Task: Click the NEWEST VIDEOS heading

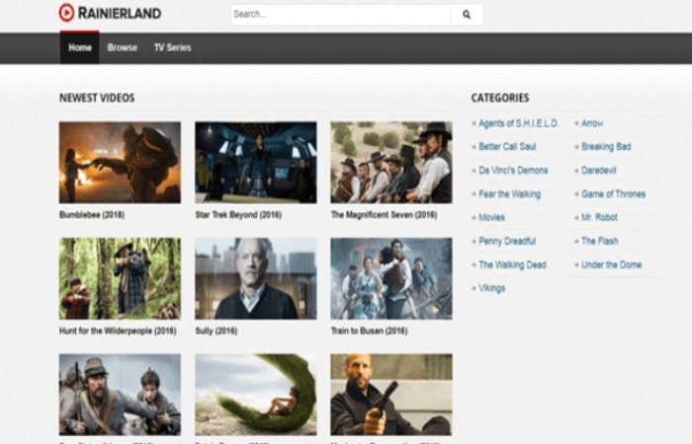Action: [x=97, y=98]
